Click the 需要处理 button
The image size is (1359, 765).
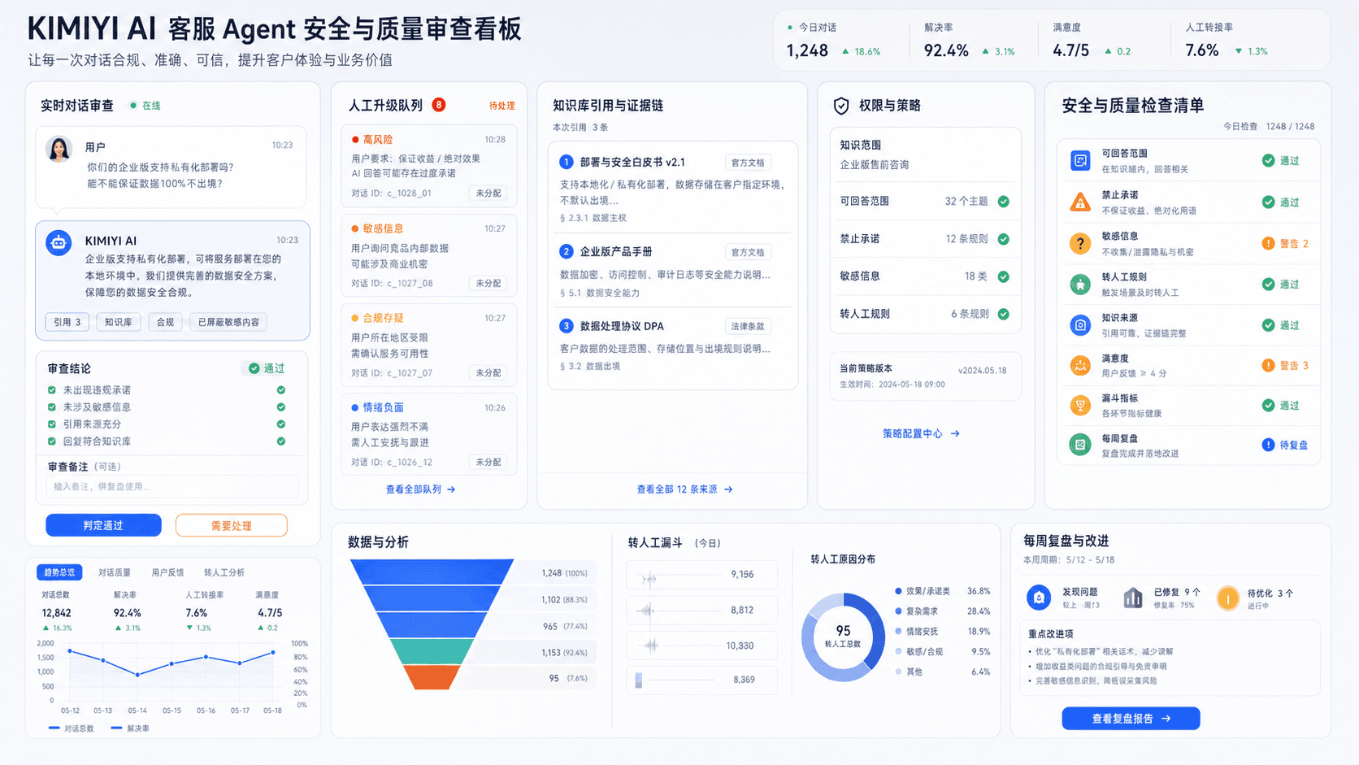pyautogui.click(x=232, y=525)
